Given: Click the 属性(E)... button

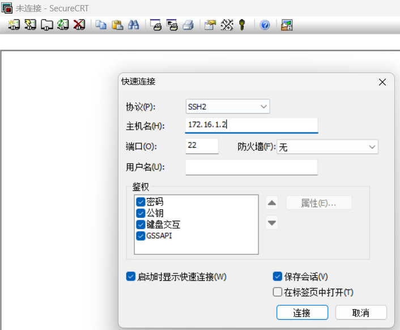Looking at the screenshot, I should tap(319, 203).
